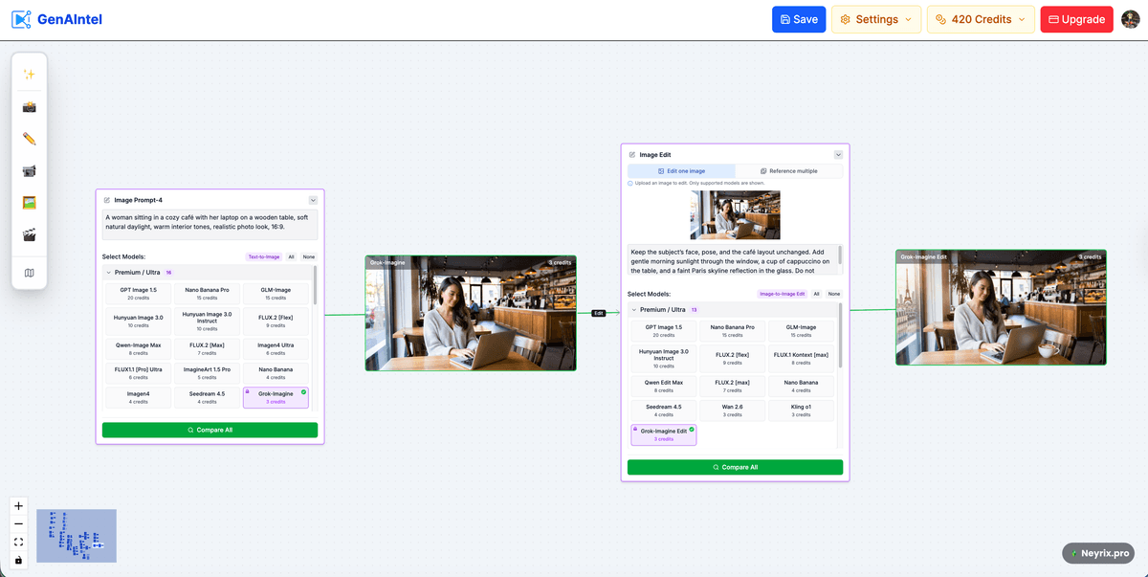1148x577 pixels.
Task: Toggle Grok-Imagine model in Image Prompt-4
Action: pos(276,397)
